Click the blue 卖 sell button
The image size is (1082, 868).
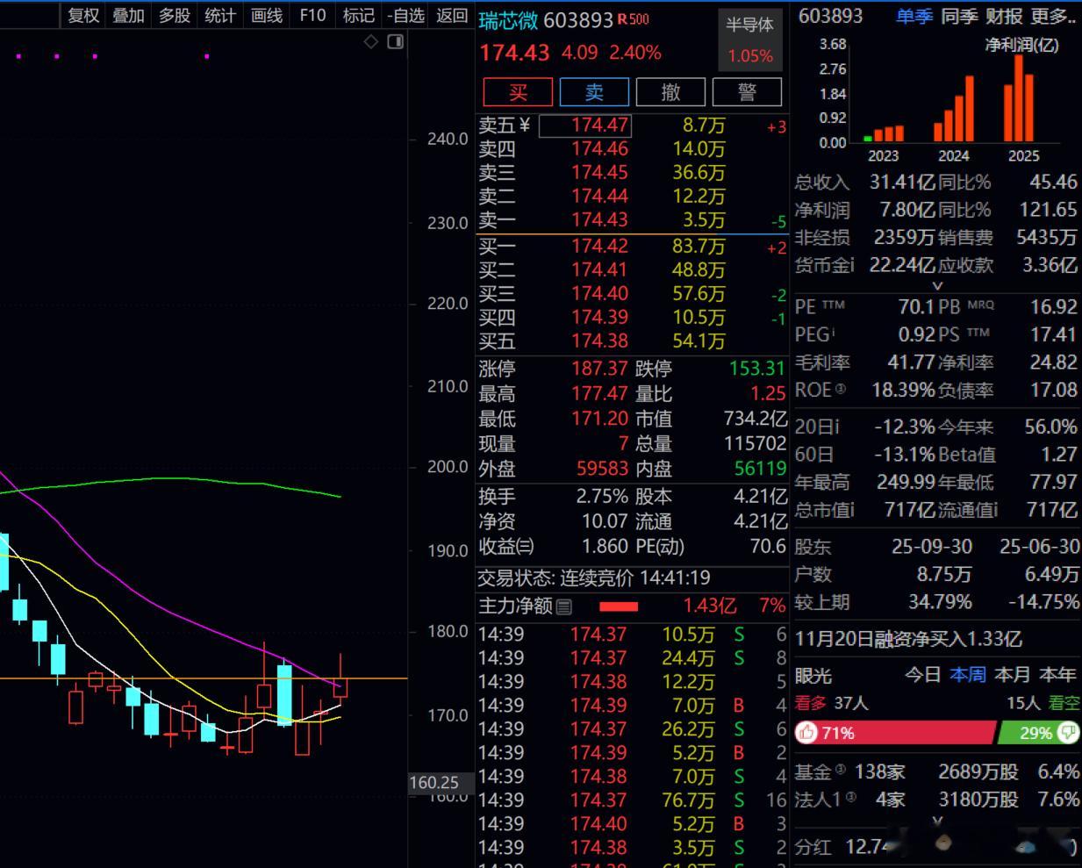pyautogui.click(x=594, y=92)
